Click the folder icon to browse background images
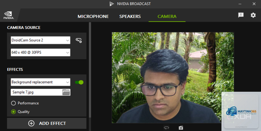This screenshot has width=261, height=131. 66,92
